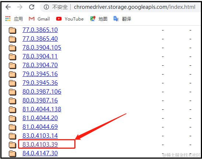Open folder link 81.0.4044.69
202x159 pixels.
coord(40,127)
